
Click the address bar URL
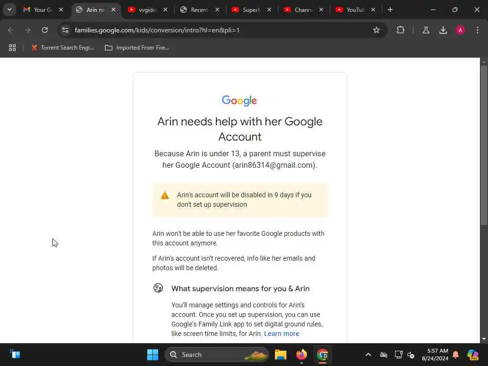tap(157, 30)
